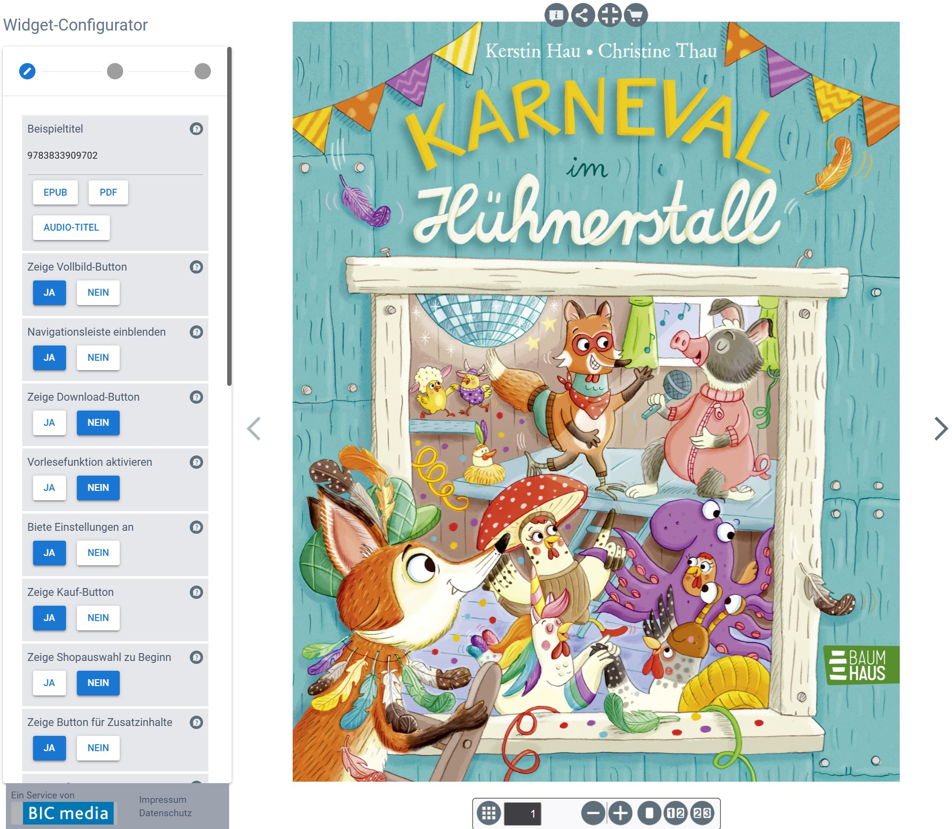Set Vorlesefunktion aktivieren to NEIN
This screenshot has height=829, width=952.
tap(98, 487)
